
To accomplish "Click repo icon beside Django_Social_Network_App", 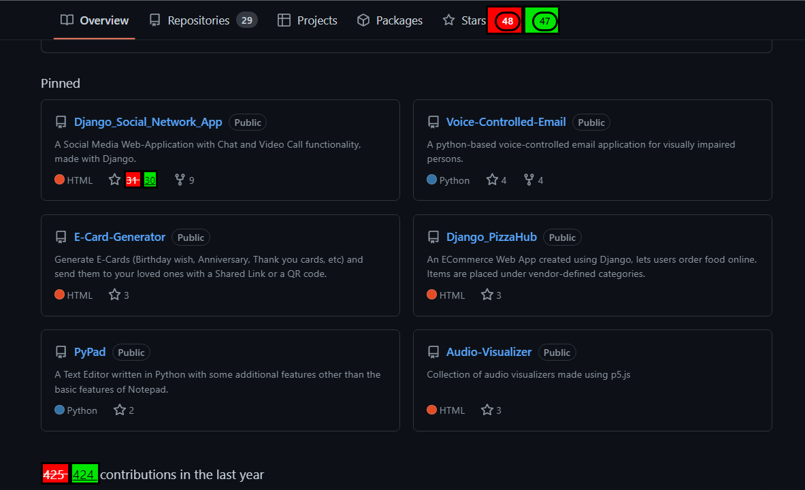I will [x=61, y=122].
